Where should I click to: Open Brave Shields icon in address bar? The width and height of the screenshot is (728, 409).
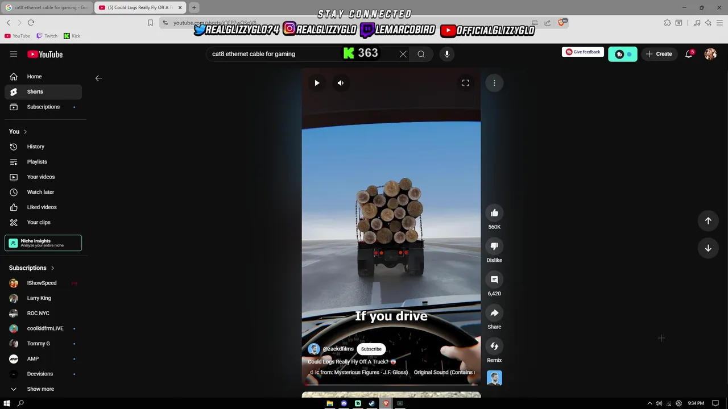point(561,23)
